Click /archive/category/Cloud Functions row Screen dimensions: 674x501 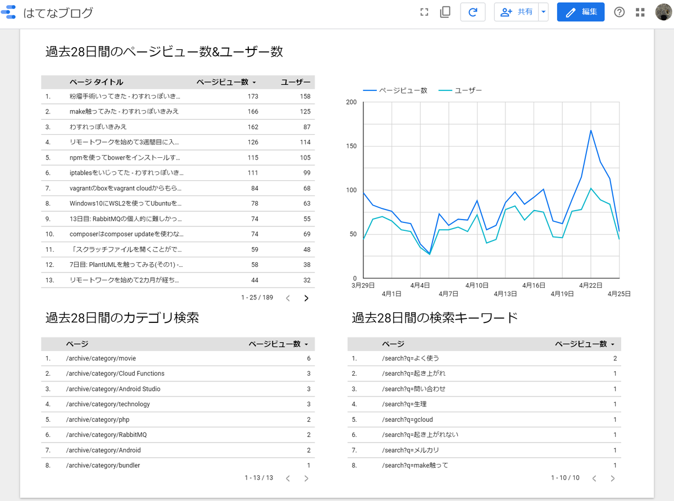[177, 374]
